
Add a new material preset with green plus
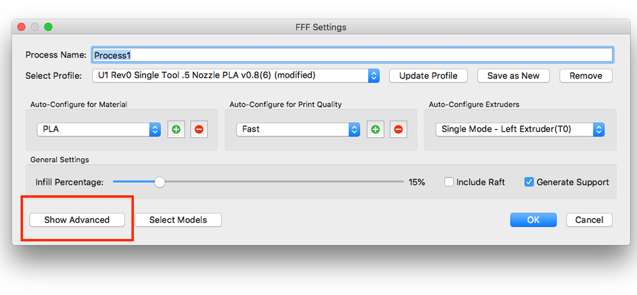point(176,129)
